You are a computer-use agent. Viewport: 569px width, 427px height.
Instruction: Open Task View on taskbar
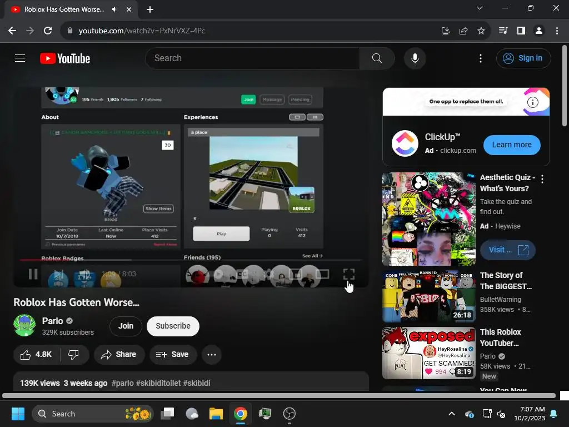tap(168, 414)
